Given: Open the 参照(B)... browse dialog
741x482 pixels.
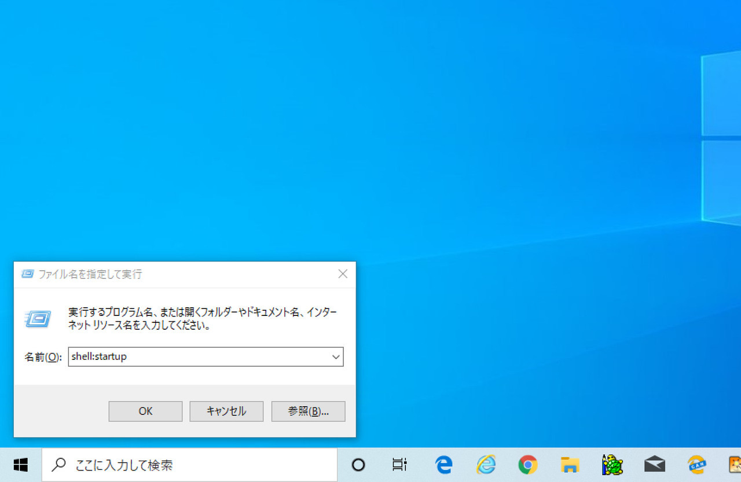Looking at the screenshot, I should point(308,411).
